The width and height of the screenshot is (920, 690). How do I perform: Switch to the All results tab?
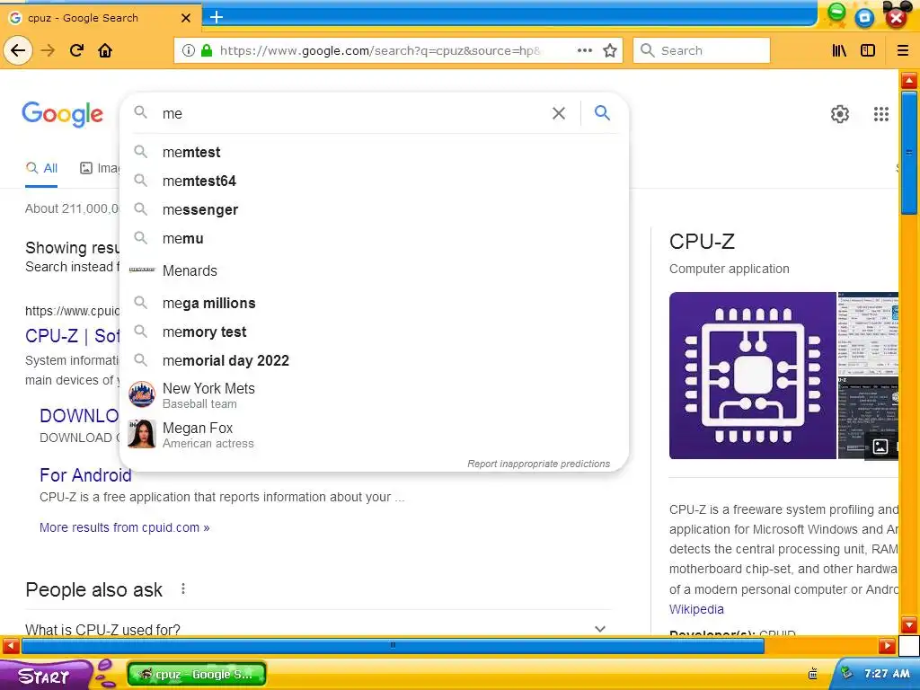pyautogui.click(x=41, y=168)
